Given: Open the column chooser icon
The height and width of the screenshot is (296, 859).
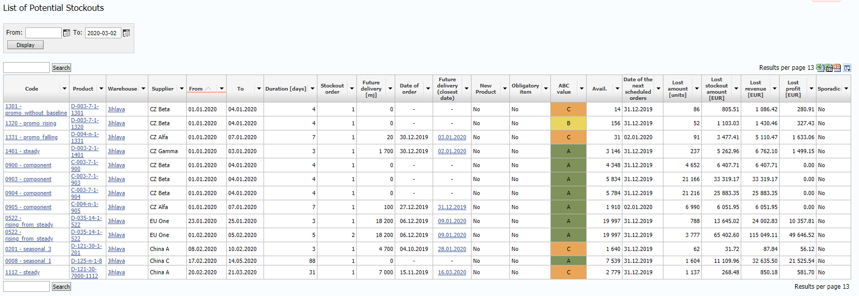Looking at the screenshot, I should [847, 68].
